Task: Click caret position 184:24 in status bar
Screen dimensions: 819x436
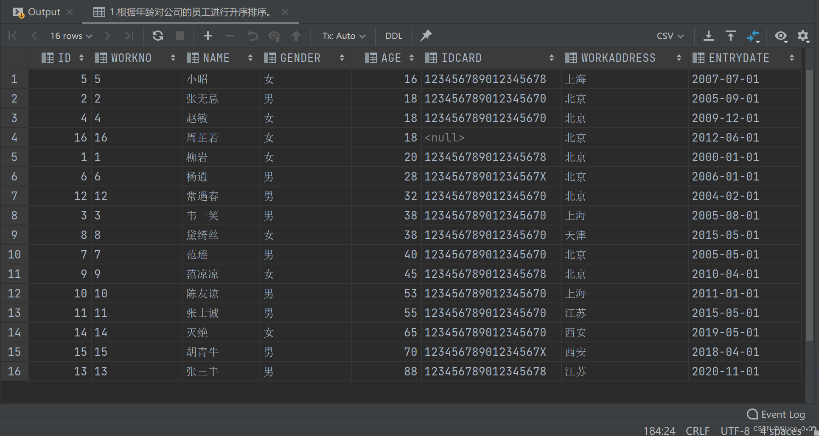Action: [x=659, y=430]
